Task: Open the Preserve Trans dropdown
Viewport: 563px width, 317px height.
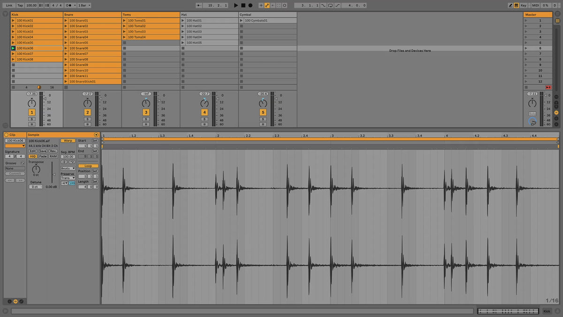Action: click(x=68, y=178)
